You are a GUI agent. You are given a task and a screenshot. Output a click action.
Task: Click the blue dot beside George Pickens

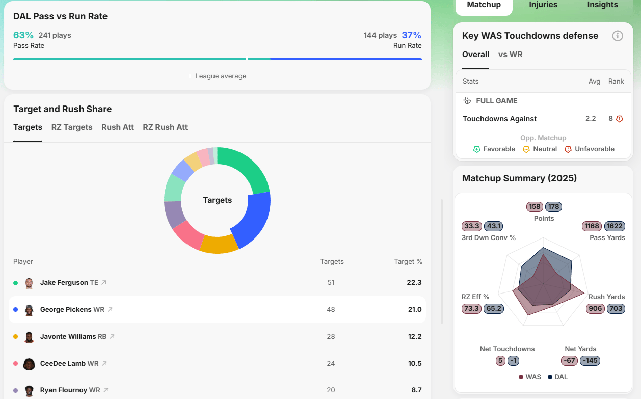click(15, 310)
